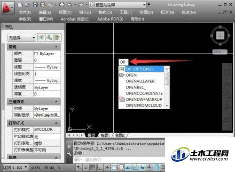Toggle Object Snap in status bar
235x172 pixels.
pos(114,167)
